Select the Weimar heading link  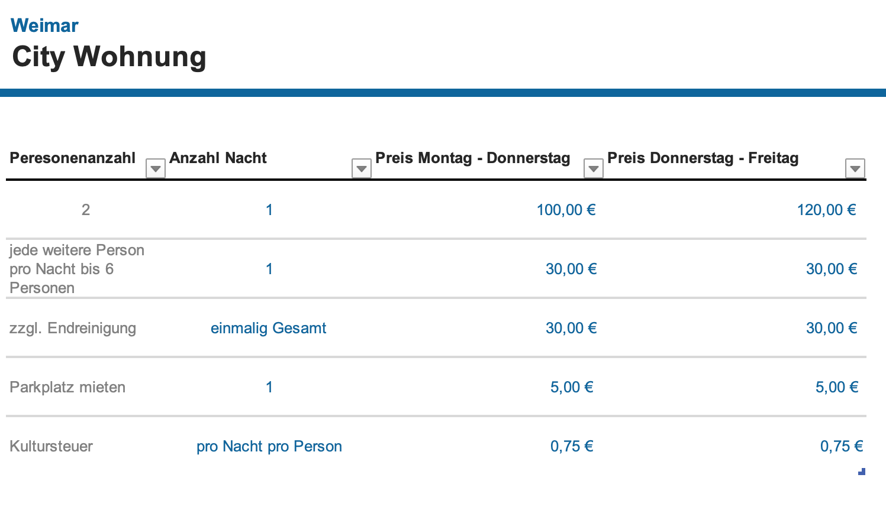44,25
